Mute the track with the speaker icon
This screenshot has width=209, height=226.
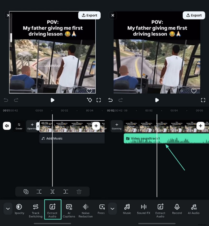tap(7, 126)
